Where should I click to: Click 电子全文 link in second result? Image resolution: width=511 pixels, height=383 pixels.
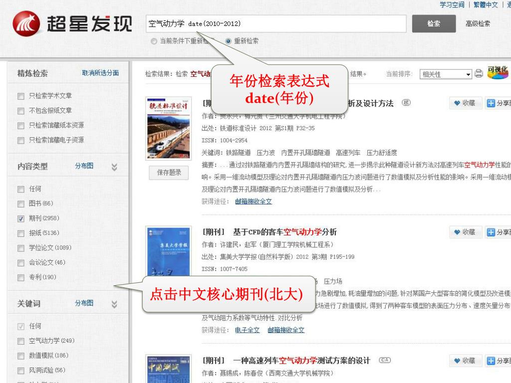coord(248,330)
